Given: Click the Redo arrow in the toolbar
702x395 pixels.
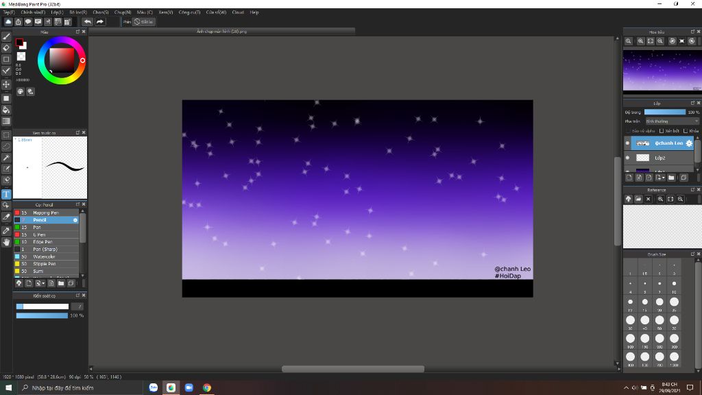Looking at the screenshot, I should [x=100, y=21].
